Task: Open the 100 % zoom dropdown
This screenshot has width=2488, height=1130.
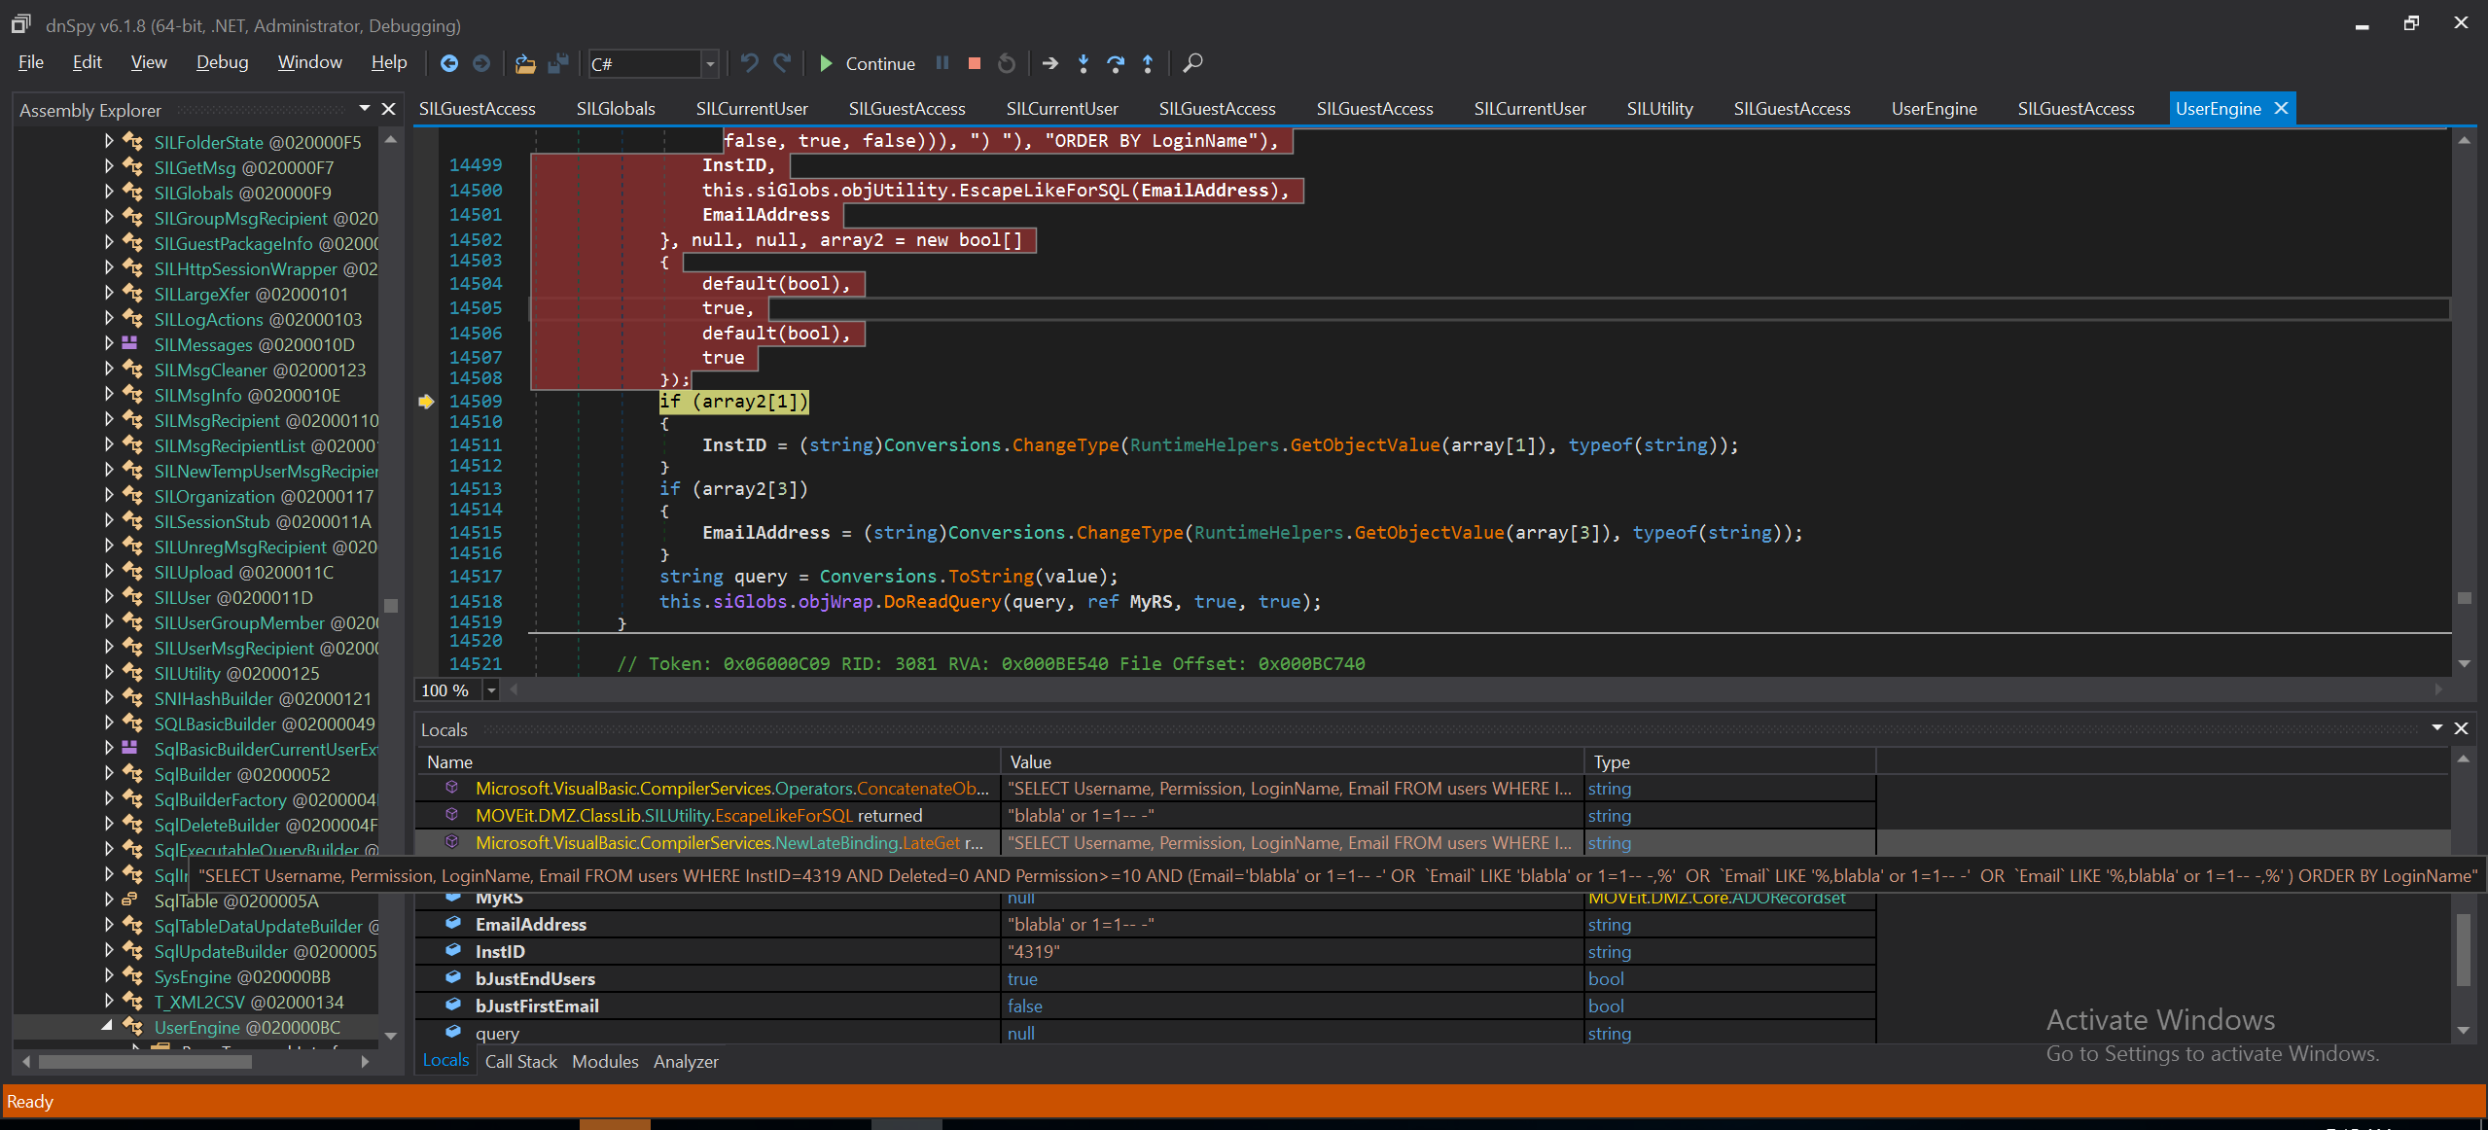Action: pyautogui.click(x=491, y=689)
